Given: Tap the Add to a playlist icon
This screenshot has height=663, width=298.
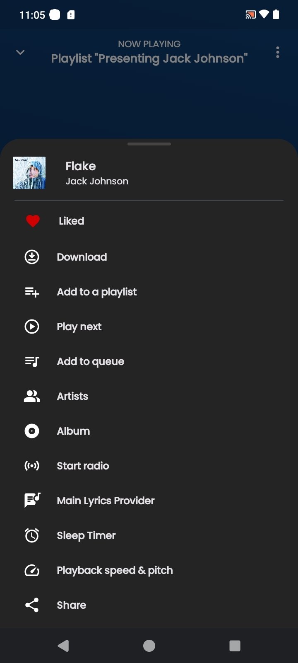Looking at the screenshot, I should [32, 292].
